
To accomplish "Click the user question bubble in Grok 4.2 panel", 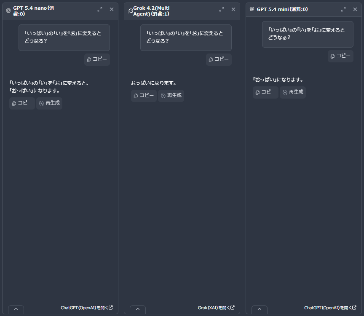I will click(186, 37).
